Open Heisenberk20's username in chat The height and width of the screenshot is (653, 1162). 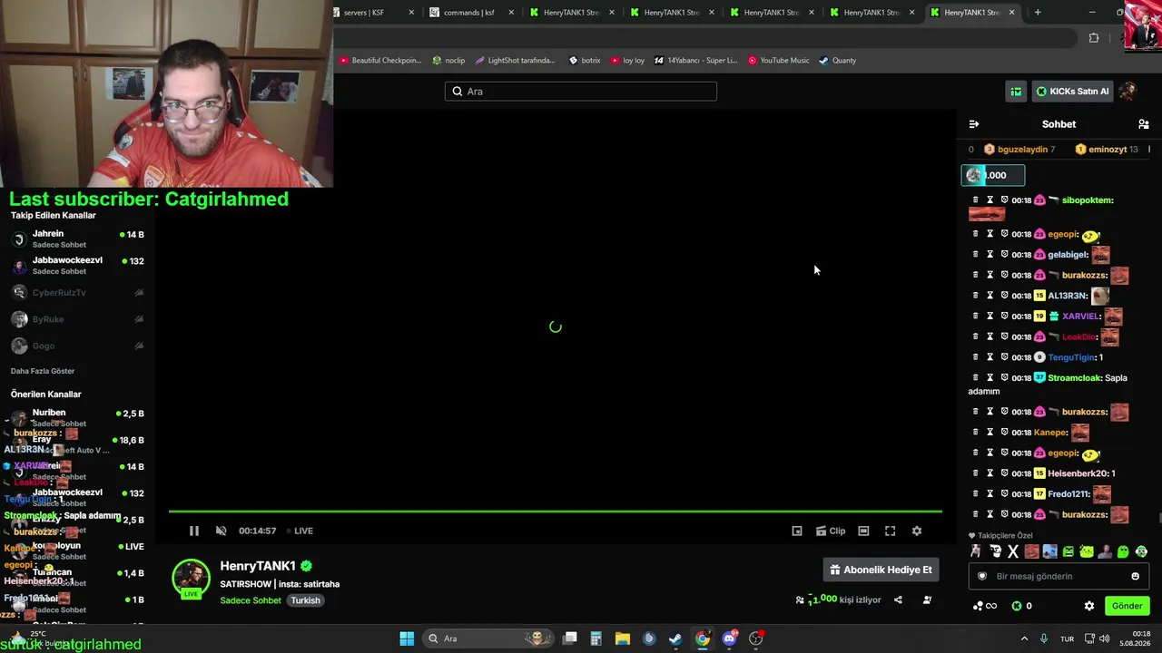[1079, 473]
